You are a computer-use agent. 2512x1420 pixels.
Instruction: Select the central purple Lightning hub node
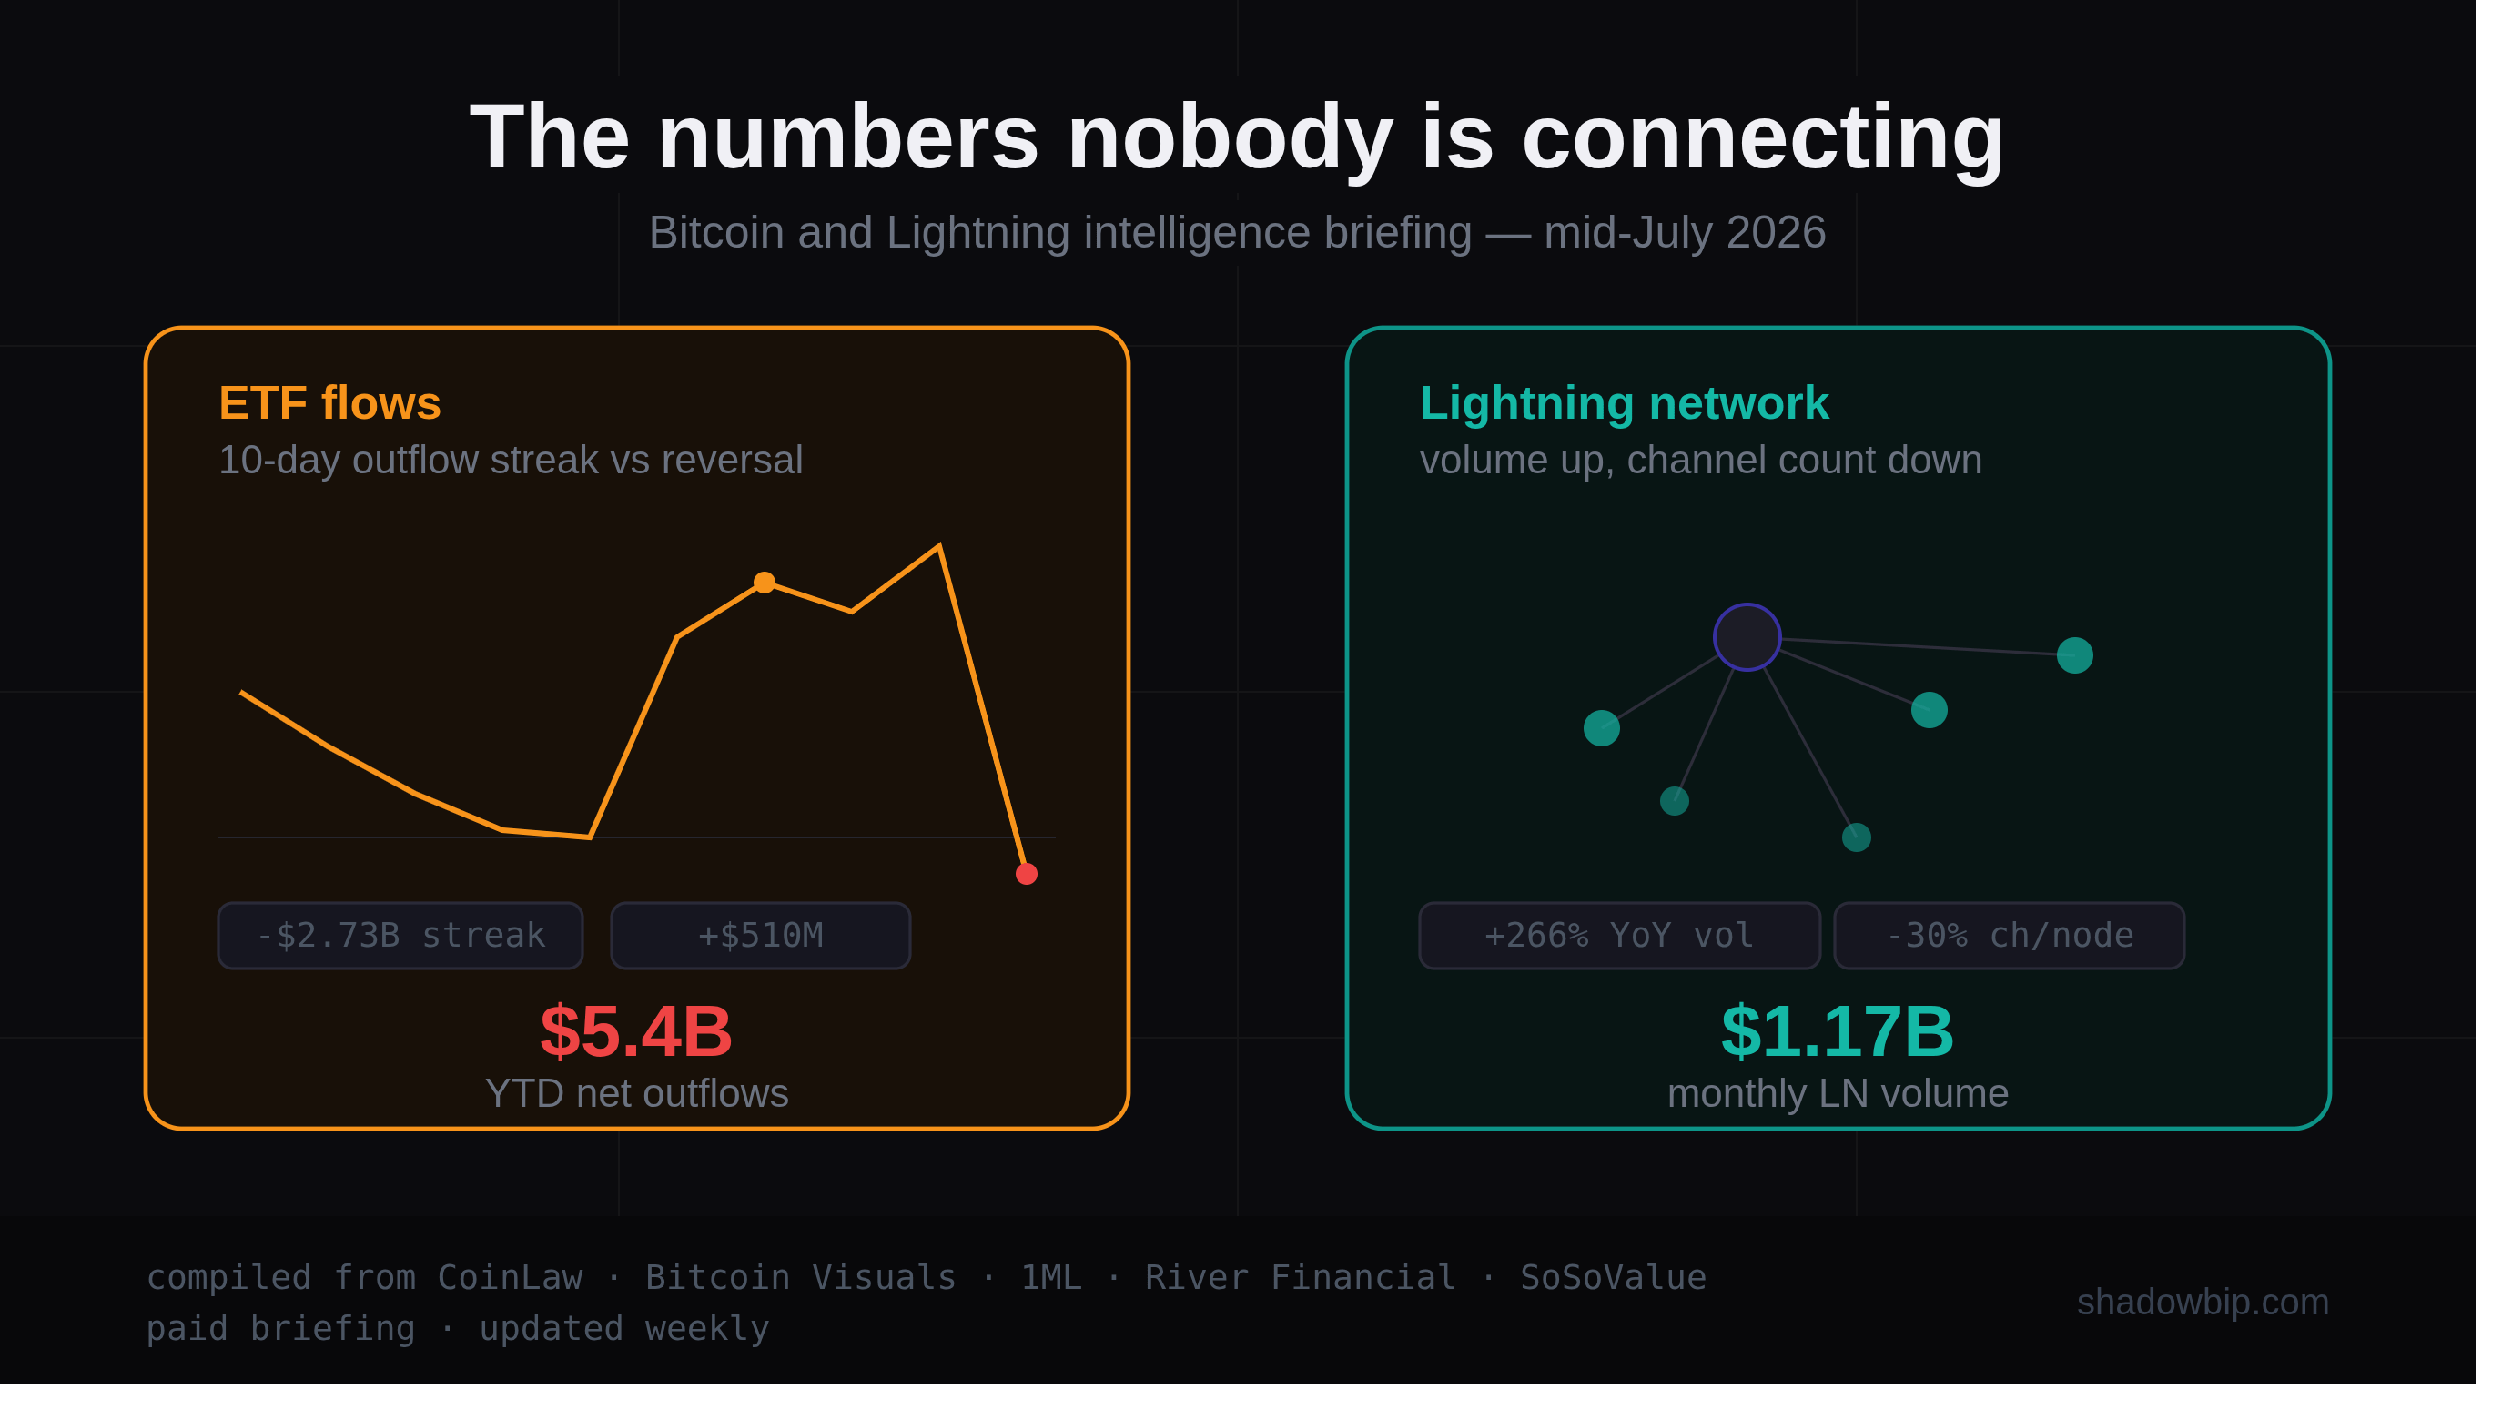[x=1747, y=637]
